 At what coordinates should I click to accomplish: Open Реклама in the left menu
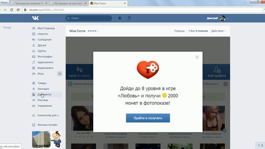click(43, 100)
